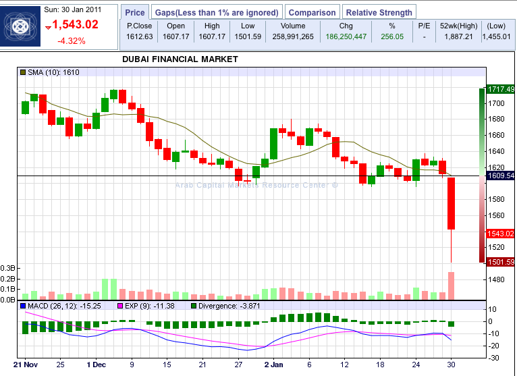
Task: Click the 21 Nov date axis label
Action: (x=26, y=365)
